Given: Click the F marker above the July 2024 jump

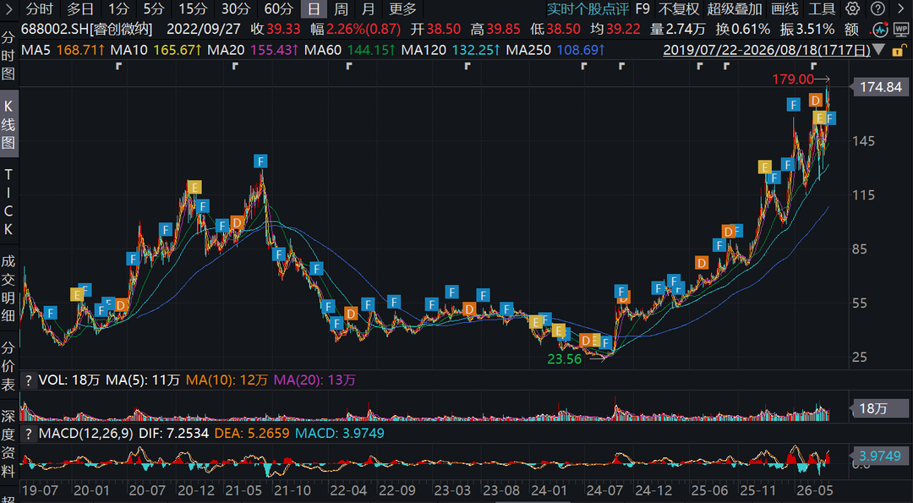Looking at the screenshot, I should click(622, 292).
